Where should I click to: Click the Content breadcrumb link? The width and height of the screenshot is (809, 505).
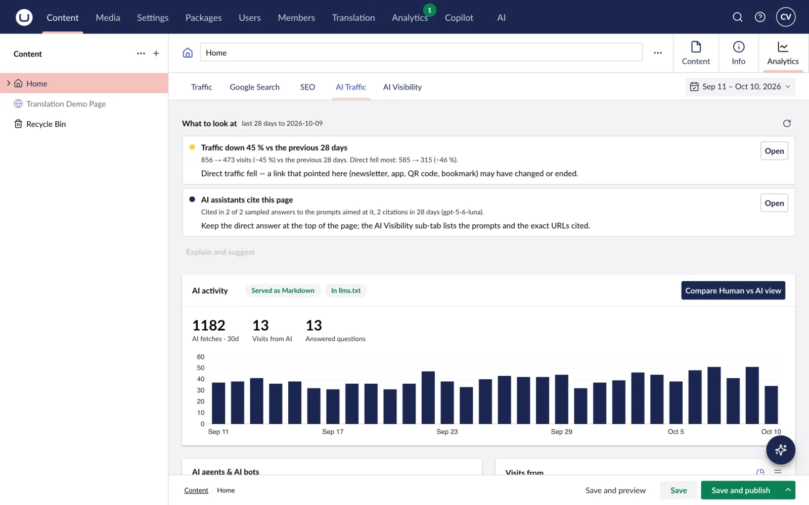click(x=196, y=490)
